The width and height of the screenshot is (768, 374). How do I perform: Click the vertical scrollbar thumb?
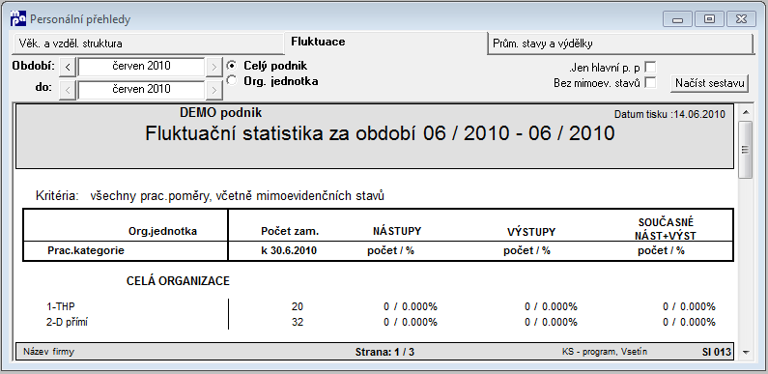746,150
